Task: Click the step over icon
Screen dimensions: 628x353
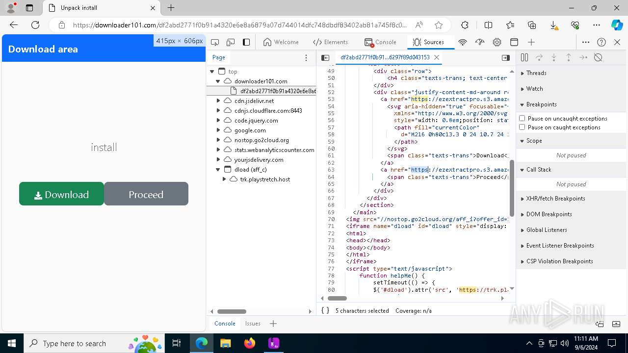Action: tap(539, 57)
